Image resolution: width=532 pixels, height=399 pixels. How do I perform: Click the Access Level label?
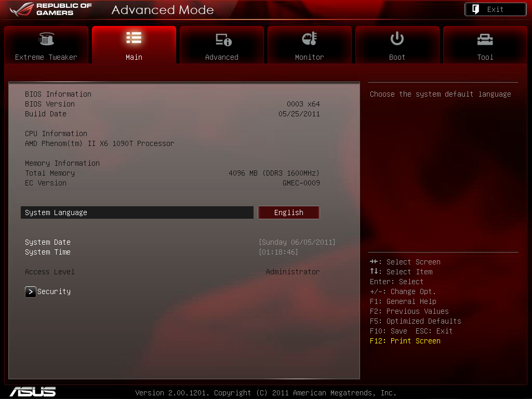(49, 271)
